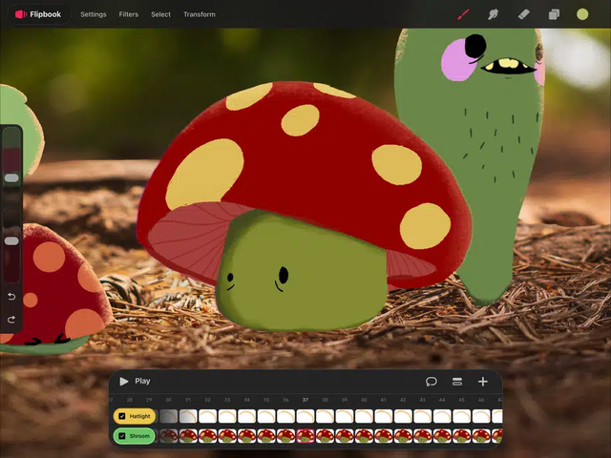The image size is (611, 458).
Task: Open the Transform menu
Action: 200,14
